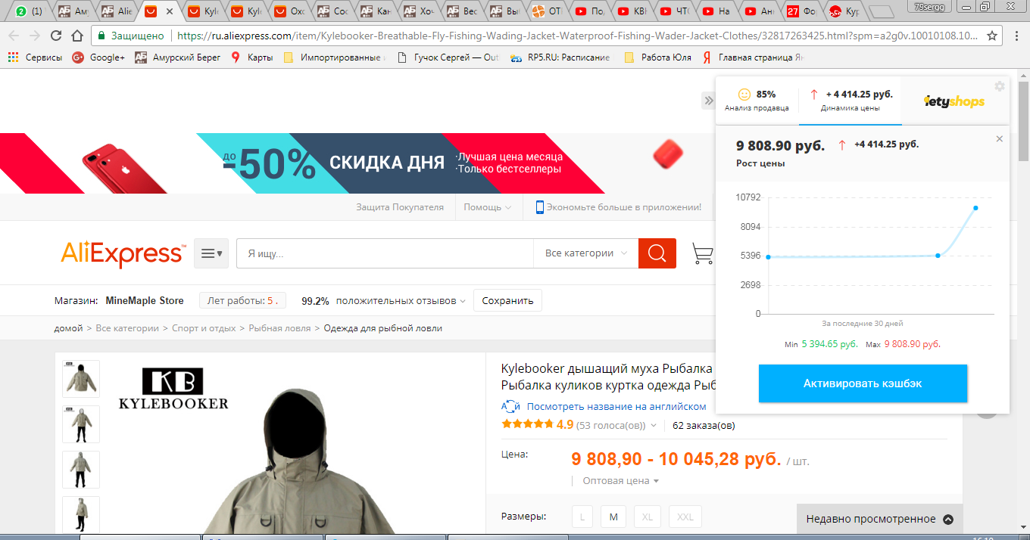Open Все категории breadcrumb
Screen dimensions: 1030x540
point(127,328)
